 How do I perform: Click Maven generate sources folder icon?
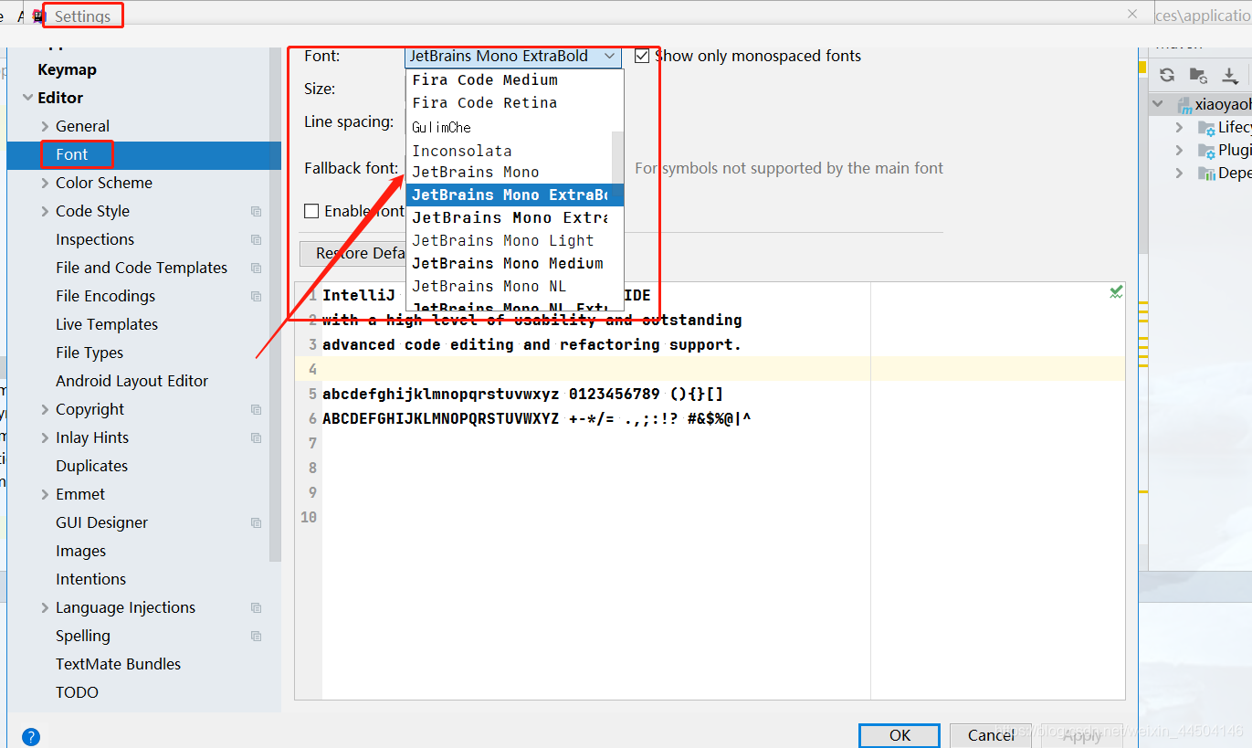[1198, 75]
